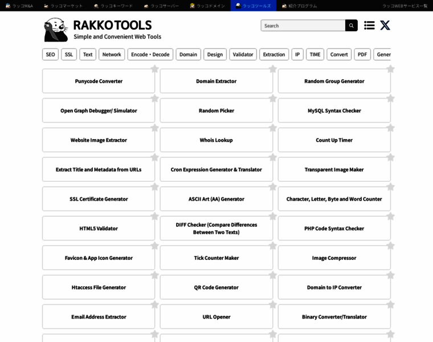Star the Count Up Timer tool
The width and height of the screenshot is (433, 342).
(x=390, y=128)
